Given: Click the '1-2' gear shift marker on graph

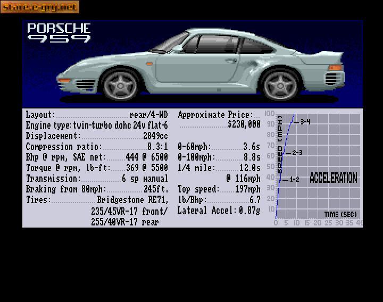Looking at the screenshot, I should (291, 180).
